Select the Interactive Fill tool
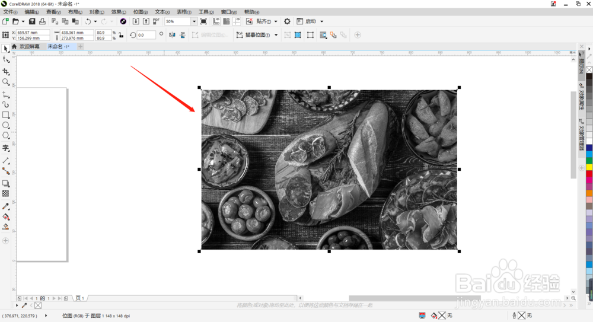 (5, 217)
